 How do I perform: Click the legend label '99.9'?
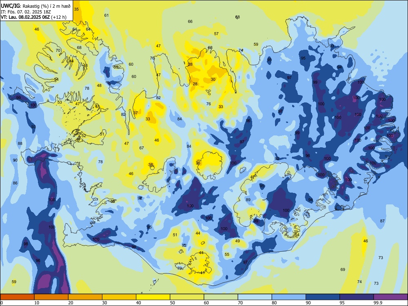(378, 303)
